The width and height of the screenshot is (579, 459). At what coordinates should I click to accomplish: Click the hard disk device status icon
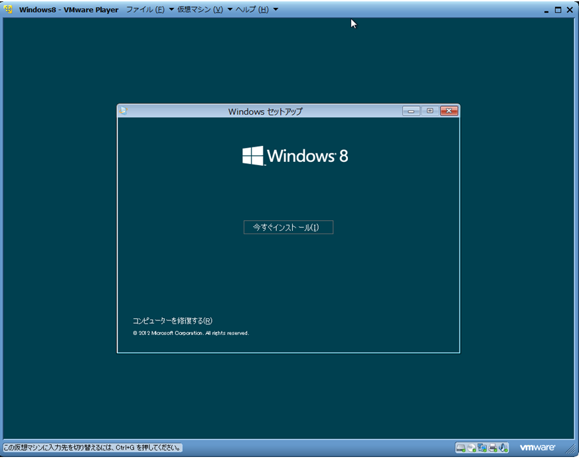(x=461, y=448)
